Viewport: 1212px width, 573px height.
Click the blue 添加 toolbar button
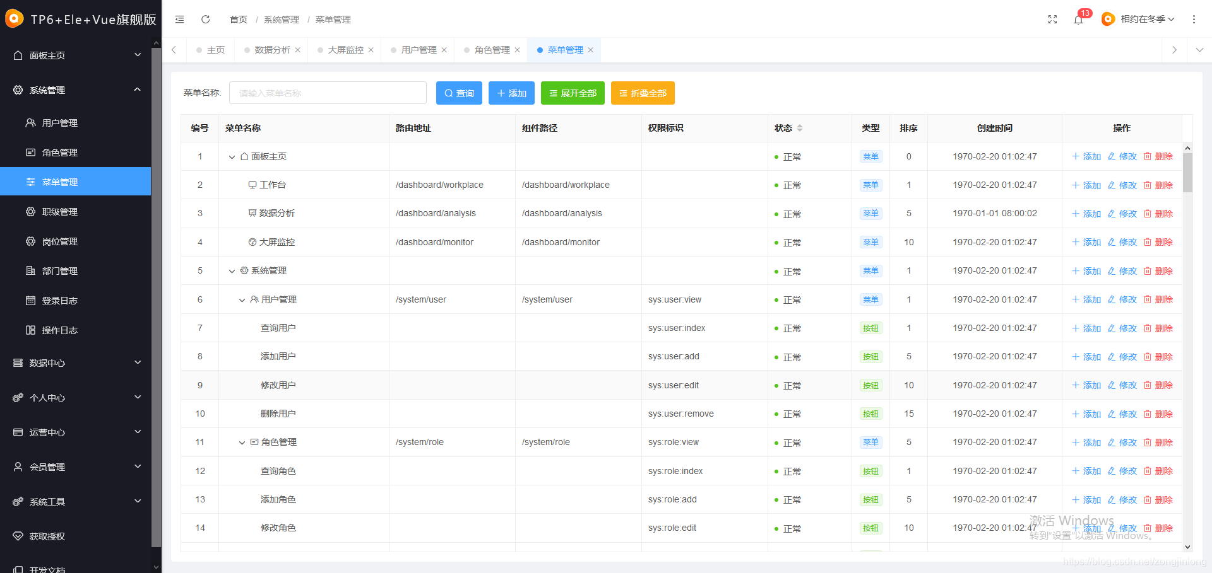coord(511,93)
